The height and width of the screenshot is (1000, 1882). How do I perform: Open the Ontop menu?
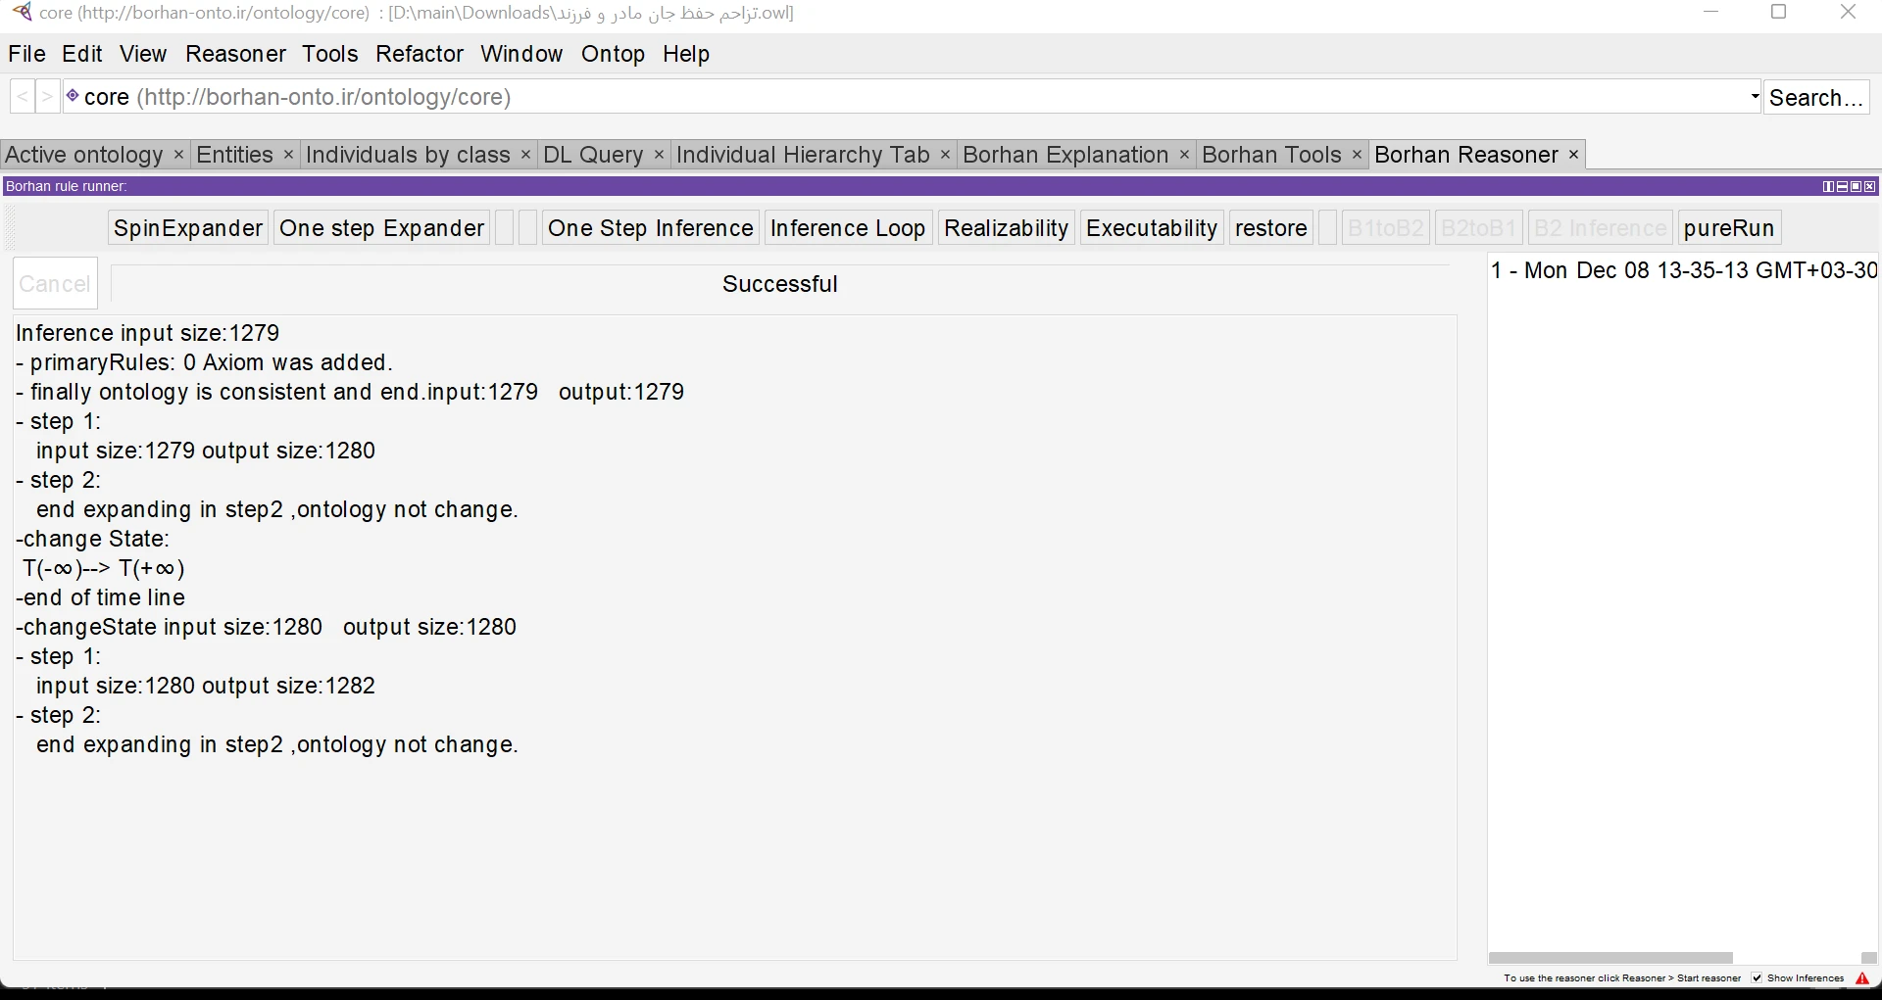[x=613, y=54]
